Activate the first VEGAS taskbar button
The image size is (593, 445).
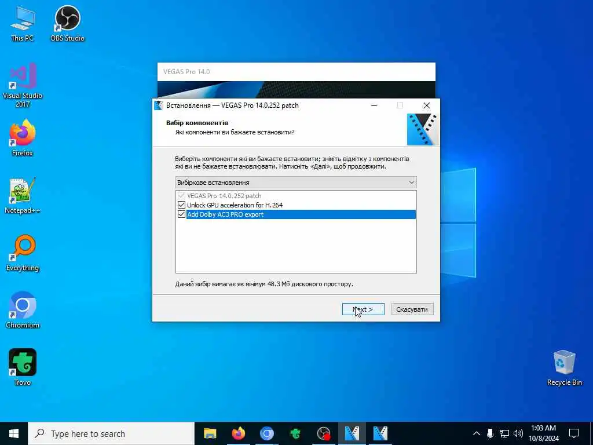pos(352,433)
